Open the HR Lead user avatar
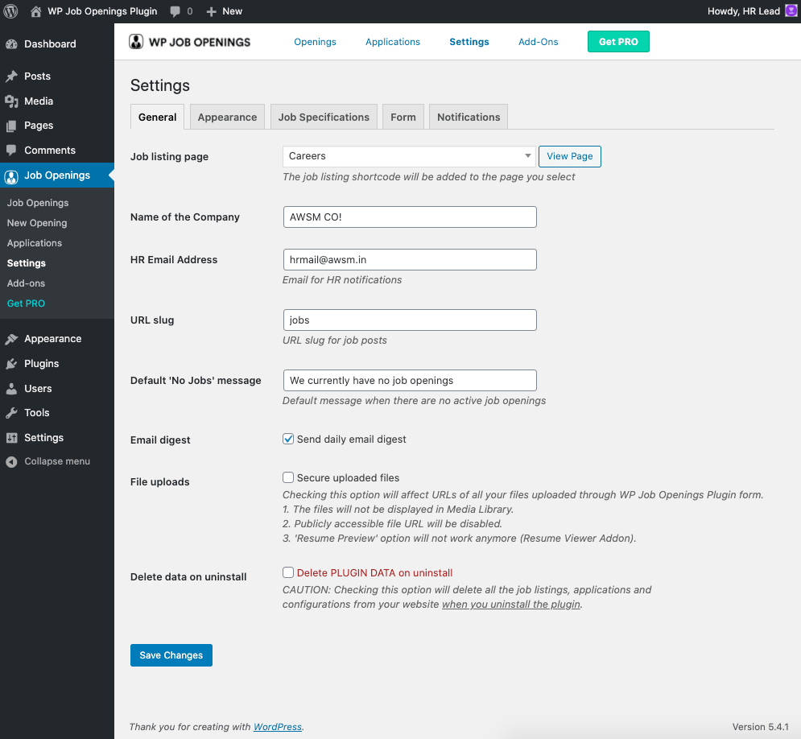This screenshot has width=801, height=739. pyautogui.click(x=791, y=10)
